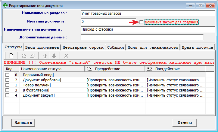
Task: Click the Постдействие header arrow icon
Action: click(x=150, y=69)
